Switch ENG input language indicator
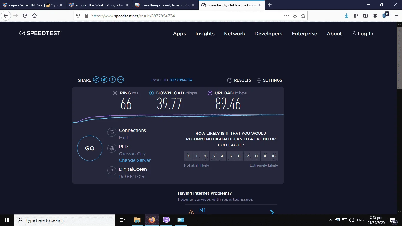This screenshot has width=402, height=226. click(x=360, y=220)
